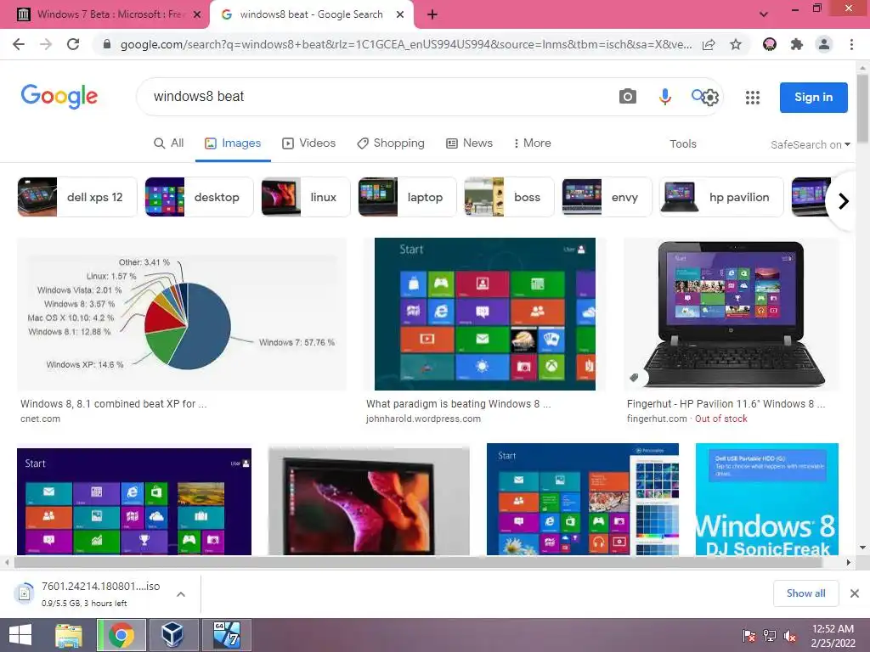The width and height of the screenshot is (870, 652).
Task: Select the Images search tab
Action: (x=233, y=143)
